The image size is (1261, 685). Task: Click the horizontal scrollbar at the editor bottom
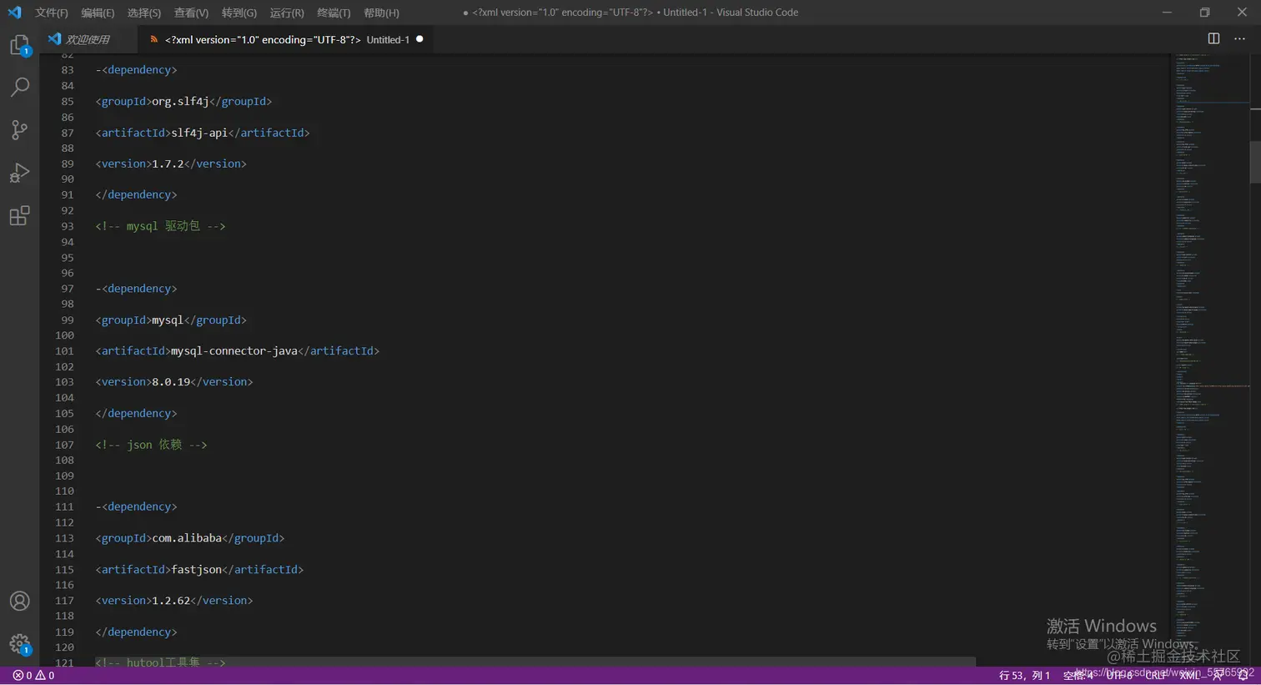click(535, 662)
